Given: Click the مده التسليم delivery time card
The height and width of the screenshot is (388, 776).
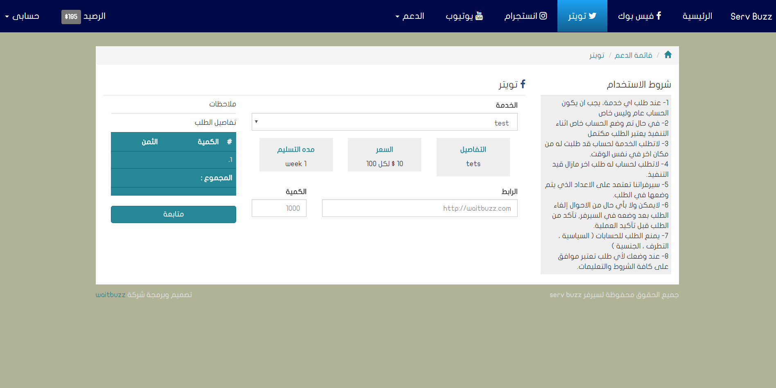Looking at the screenshot, I should 296,155.
